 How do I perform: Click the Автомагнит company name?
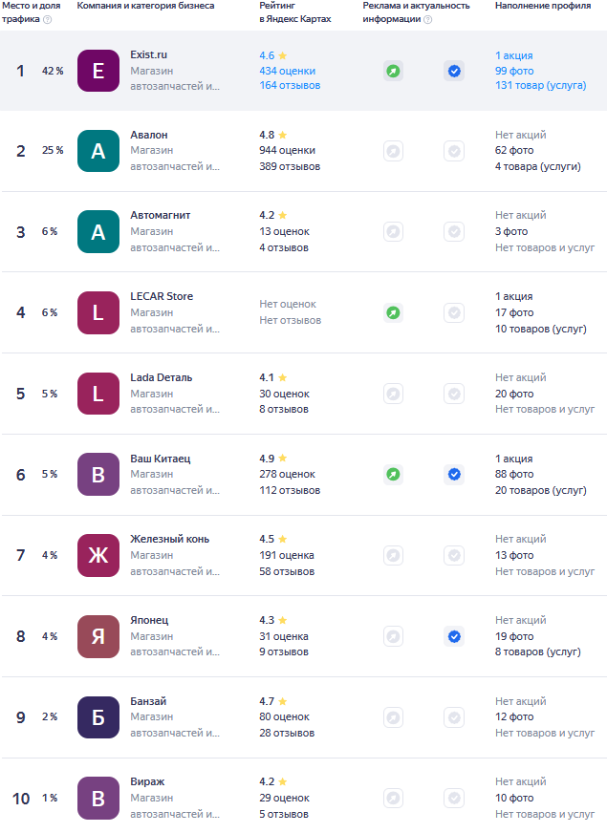click(x=160, y=215)
